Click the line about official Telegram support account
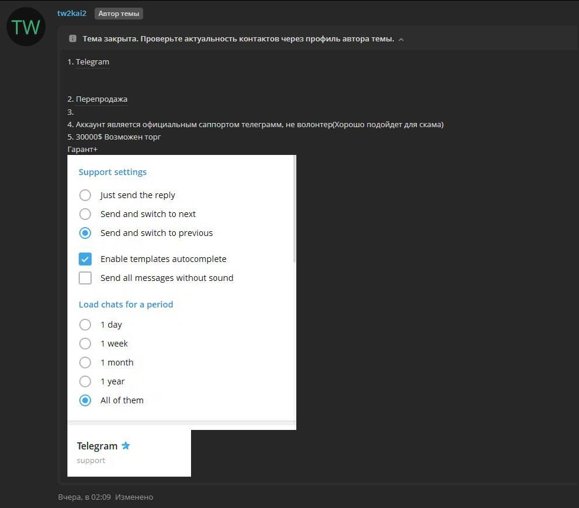Viewport: 579px width, 508px height. click(255, 124)
